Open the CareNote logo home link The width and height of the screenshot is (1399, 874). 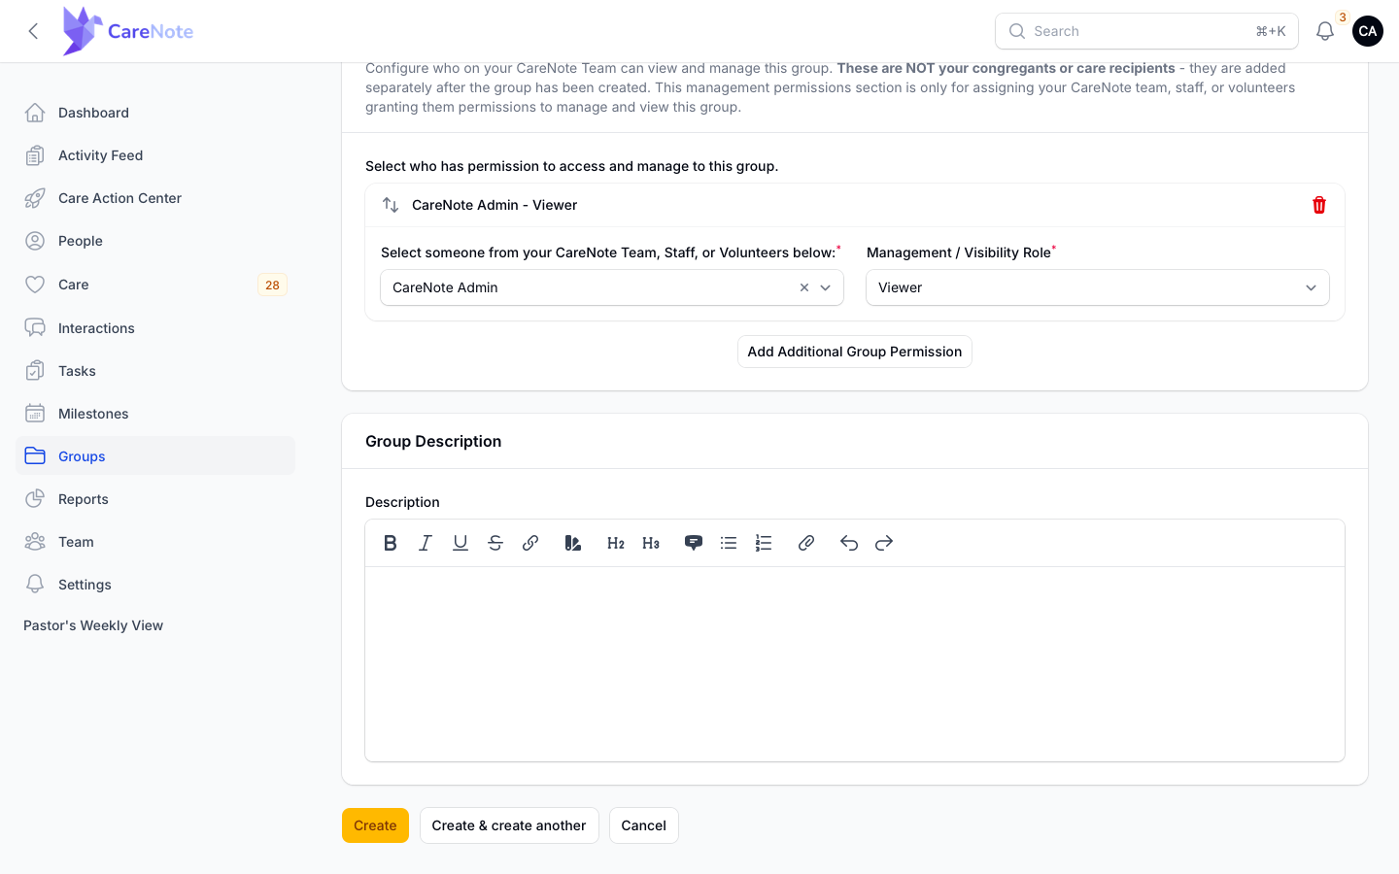tap(128, 31)
